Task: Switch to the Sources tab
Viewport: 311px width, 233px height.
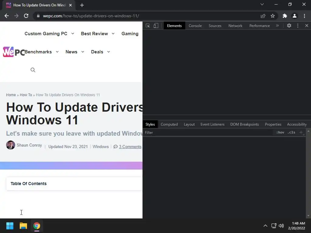Action: point(215,26)
